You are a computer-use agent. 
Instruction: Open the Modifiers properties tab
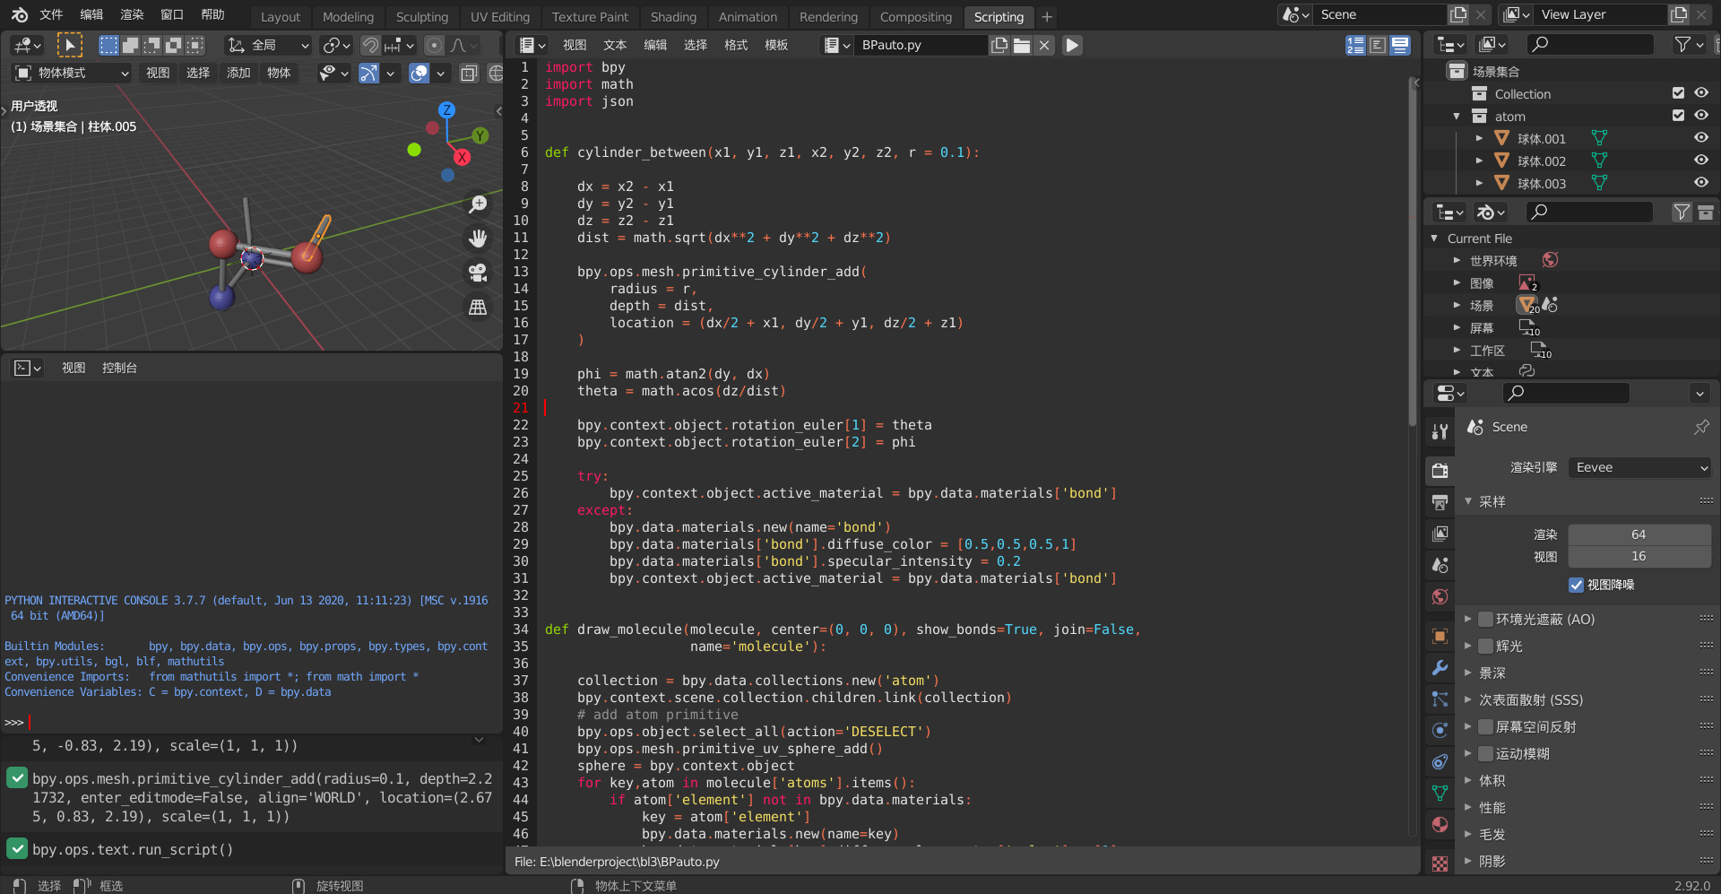pos(1440,667)
